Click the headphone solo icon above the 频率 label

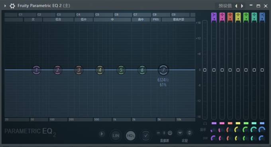click(205, 123)
